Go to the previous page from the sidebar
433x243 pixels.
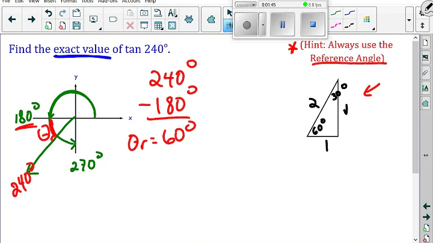(x=426, y=206)
